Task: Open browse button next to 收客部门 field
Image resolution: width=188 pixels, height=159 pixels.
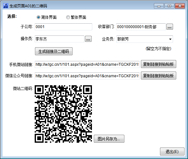Action: point(170,27)
